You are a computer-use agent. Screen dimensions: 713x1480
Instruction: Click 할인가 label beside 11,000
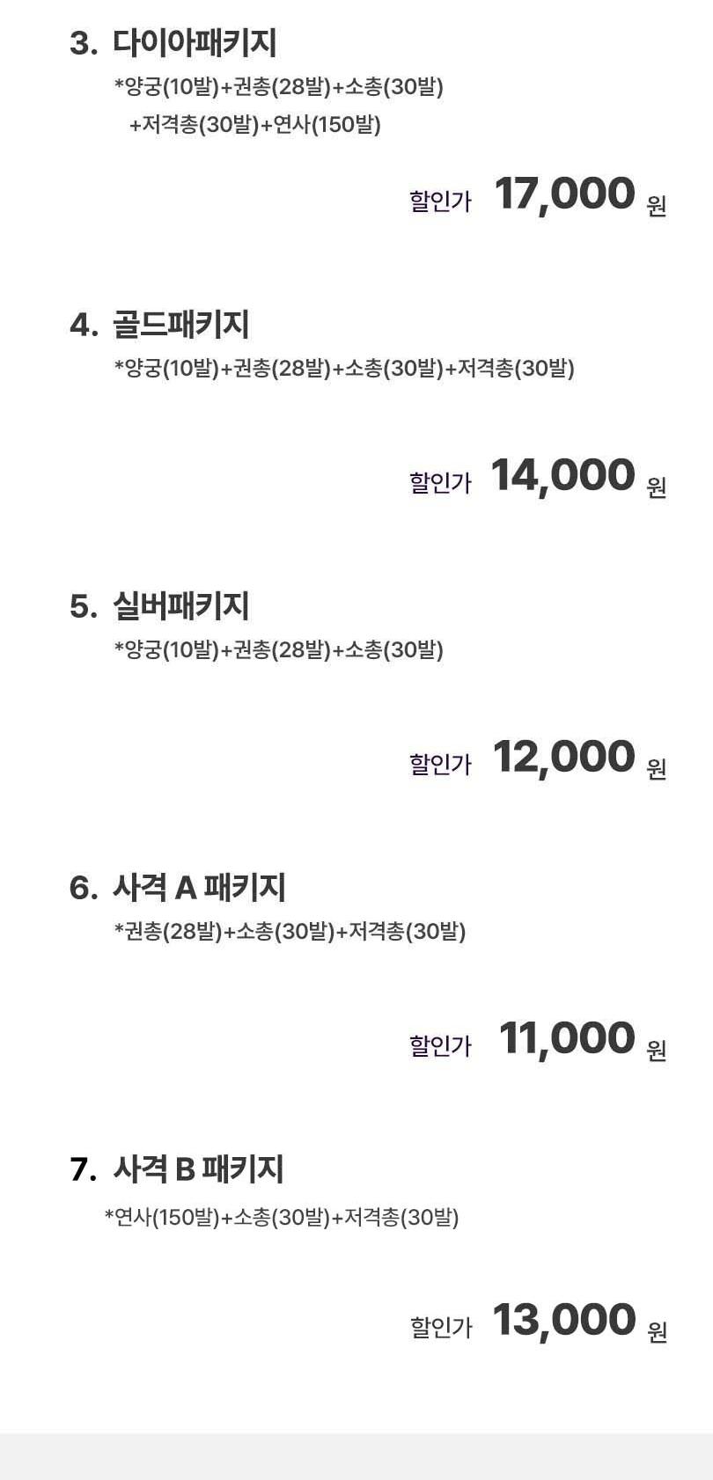click(x=441, y=1046)
